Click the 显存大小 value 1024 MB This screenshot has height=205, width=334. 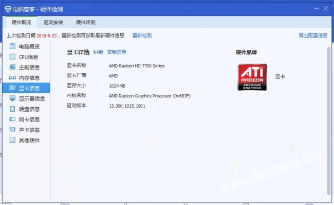pyautogui.click(x=117, y=86)
